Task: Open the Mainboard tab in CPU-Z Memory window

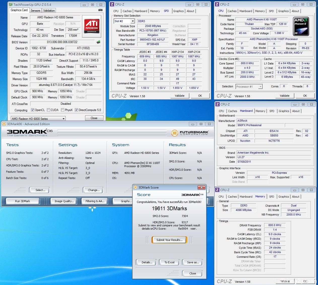Action: pyautogui.click(x=246, y=197)
